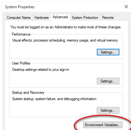
Task: Open Performance Settings button
Action: [108, 52]
